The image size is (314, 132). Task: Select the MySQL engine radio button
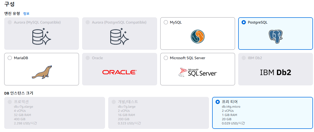point(166,22)
